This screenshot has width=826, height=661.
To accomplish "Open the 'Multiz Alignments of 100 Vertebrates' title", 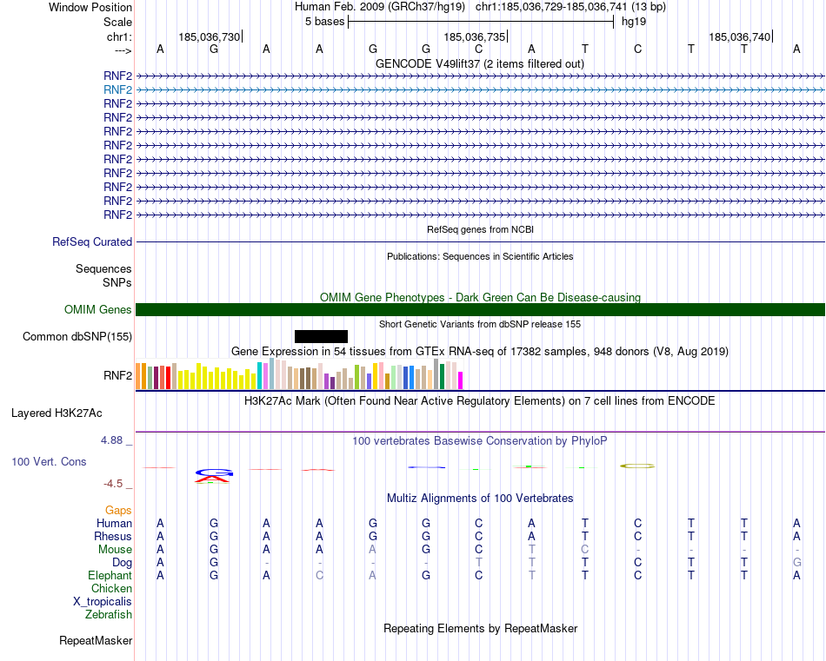I will click(480, 499).
